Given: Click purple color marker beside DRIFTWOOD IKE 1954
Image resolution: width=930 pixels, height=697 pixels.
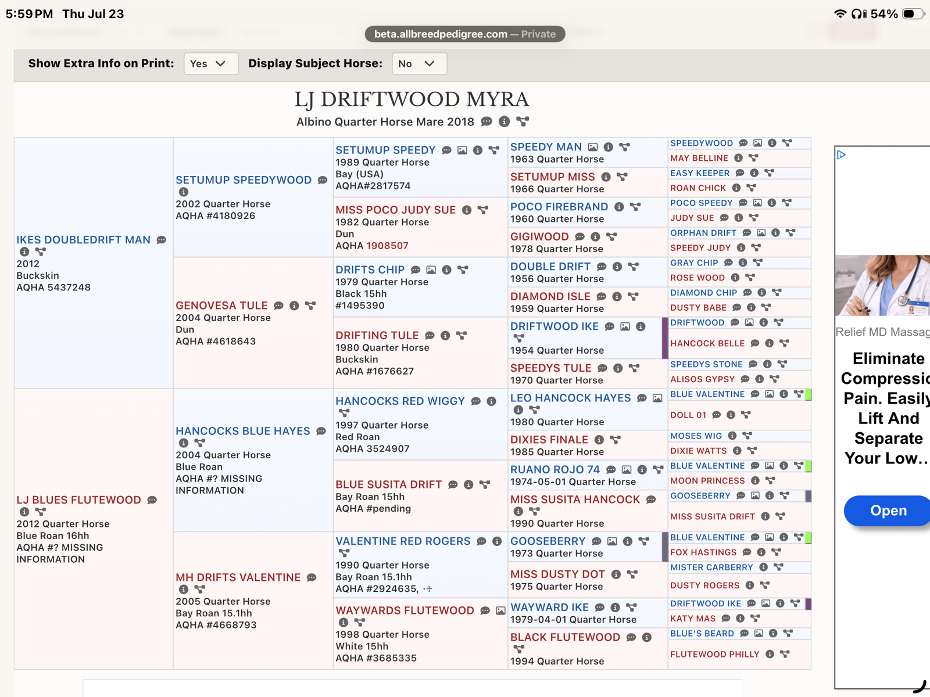Looking at the screenshot, I should point(665,338).
